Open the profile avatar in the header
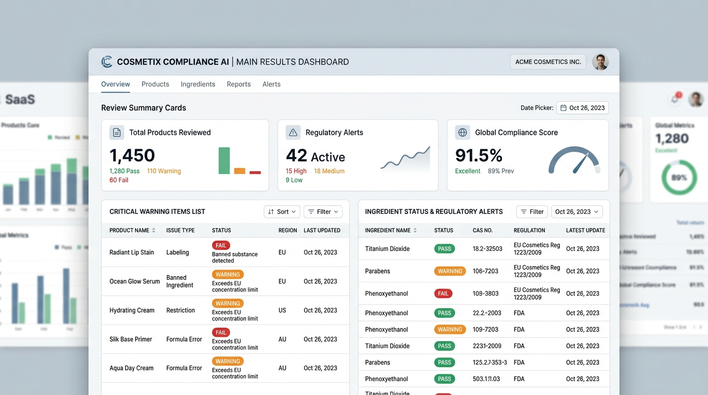Viewport: 708px width, 395px height. pyautogui.click(x=600, y=61)
